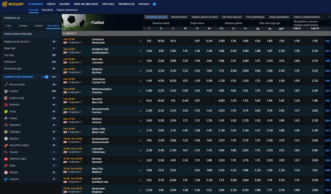Filter offer by Danas
The image size is (331, 194).
pos(23,26)
